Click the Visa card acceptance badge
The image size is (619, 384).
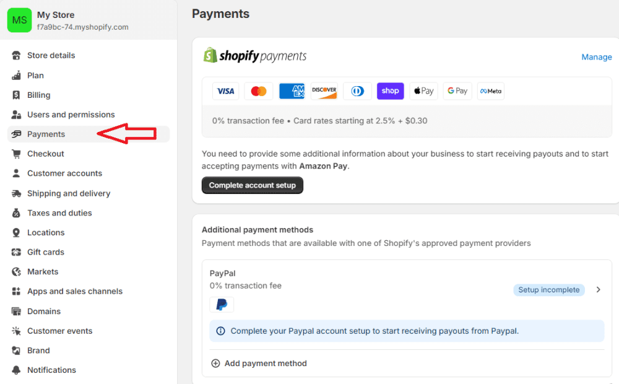tap(225, 90)
